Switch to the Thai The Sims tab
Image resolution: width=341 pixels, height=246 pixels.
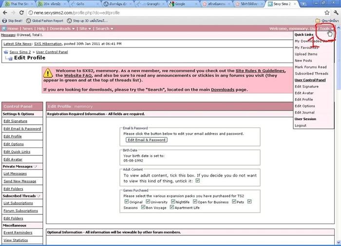[x=19, y=4]
